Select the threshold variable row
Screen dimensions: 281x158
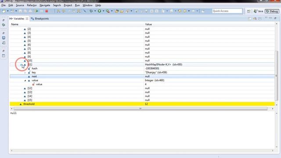142,104
